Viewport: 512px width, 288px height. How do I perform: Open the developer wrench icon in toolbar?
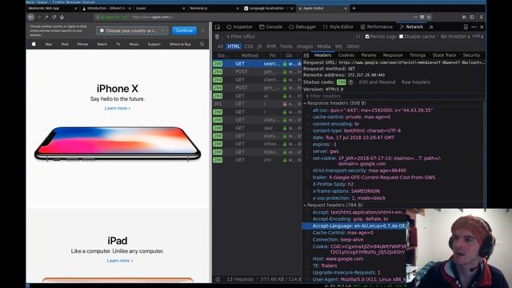click(46, 17)
